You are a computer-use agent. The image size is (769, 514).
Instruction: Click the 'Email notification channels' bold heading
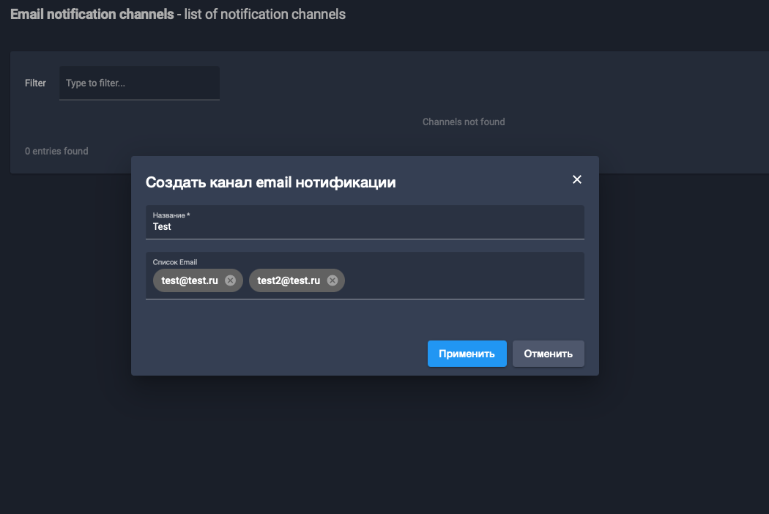[x=92, y=14]
